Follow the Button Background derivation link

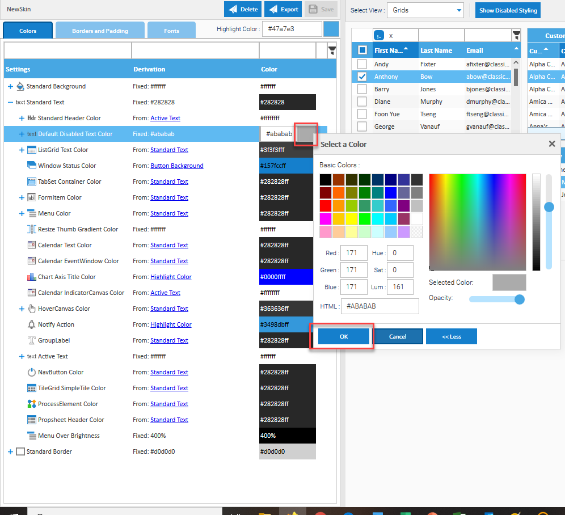176,166
